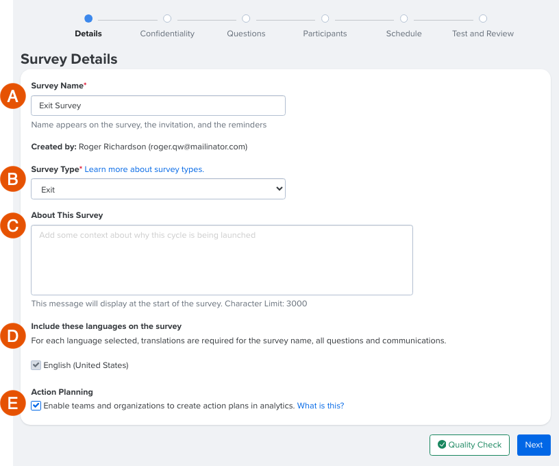Screen dimensions: 559x466
Task: Click the orange C marker beside About This Survey
Action: pyautogui.click(x=13, y=225)
